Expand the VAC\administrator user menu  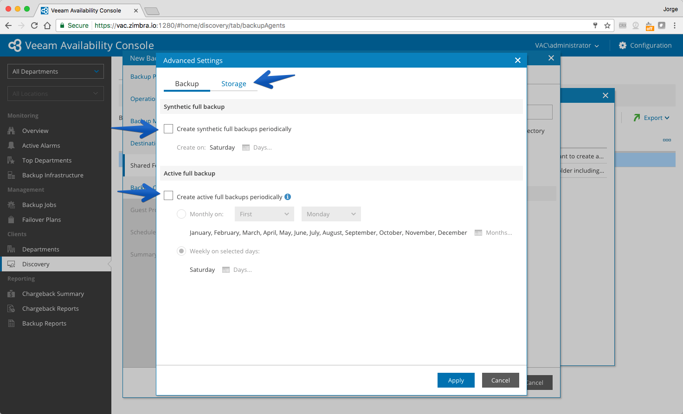click(567, 45)
